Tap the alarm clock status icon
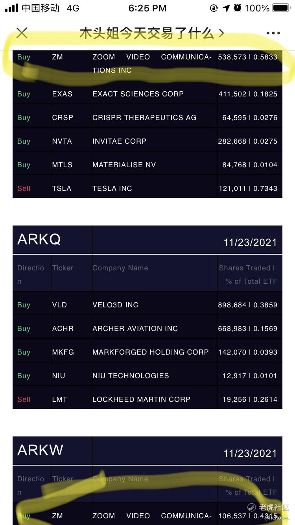The height and width of the screenshot is (525, 295). point(238,8)
